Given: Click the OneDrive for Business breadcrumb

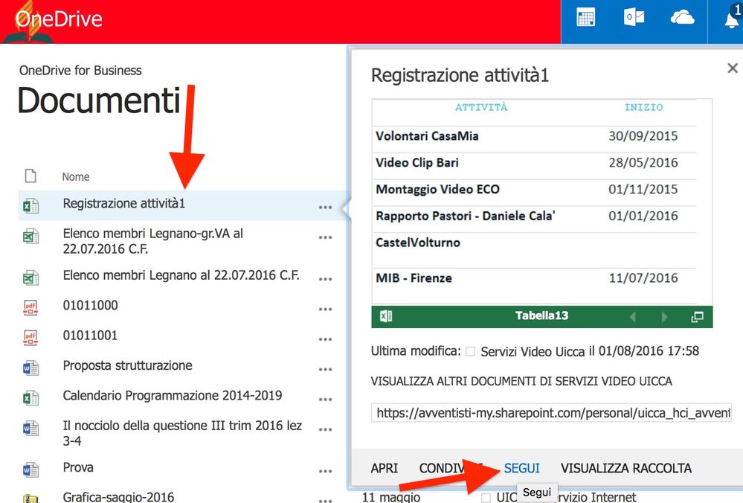Looking at the screenshot, I should (80, 71).
